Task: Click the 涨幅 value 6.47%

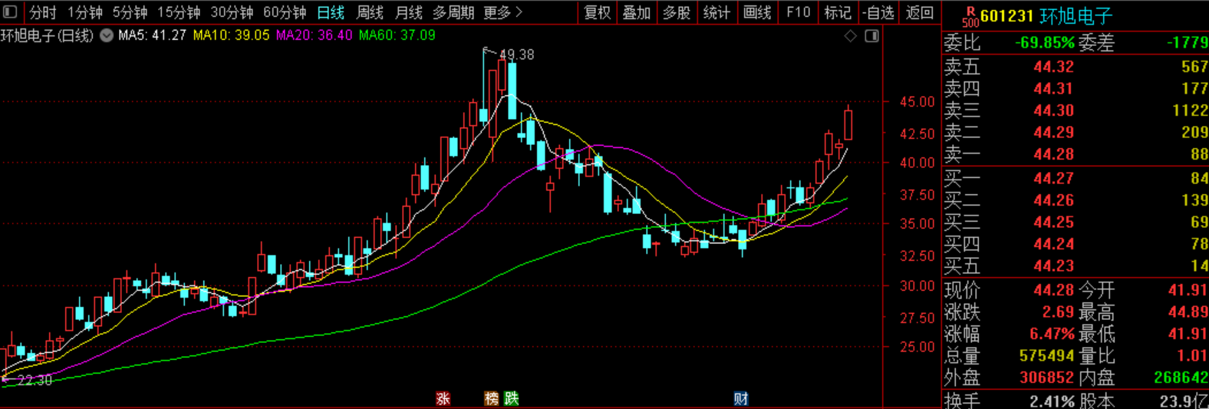Action: [1052, 335]
